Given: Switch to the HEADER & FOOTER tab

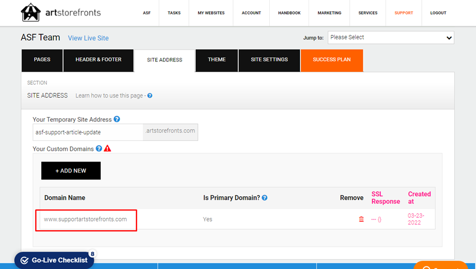Looking at the screenshot, I should click(98, 60).
